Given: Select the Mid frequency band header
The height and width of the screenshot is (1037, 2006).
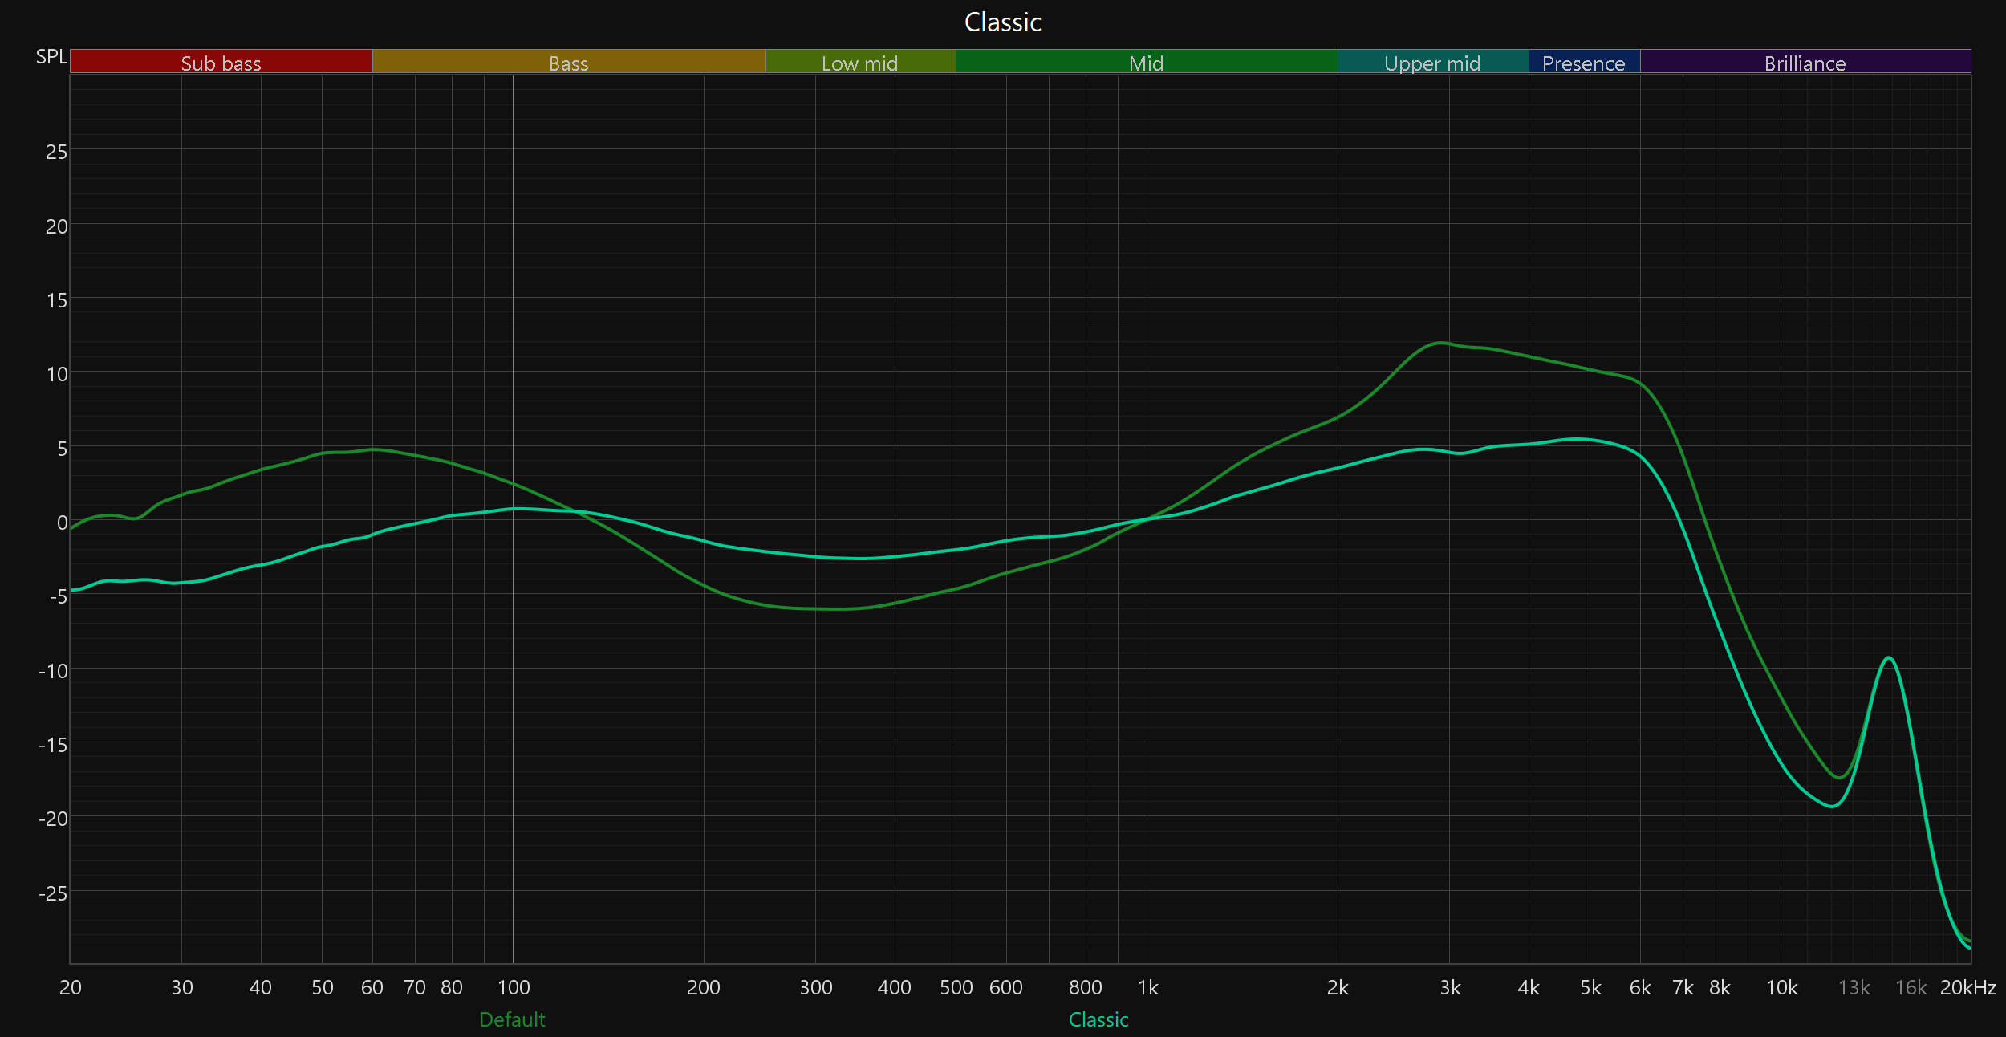Looking at the screenshot, I should point(1146,63).
